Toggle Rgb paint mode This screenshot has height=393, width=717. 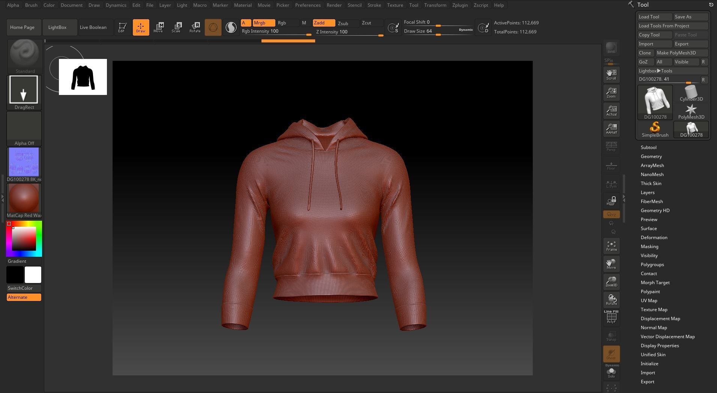click(287, 23)
